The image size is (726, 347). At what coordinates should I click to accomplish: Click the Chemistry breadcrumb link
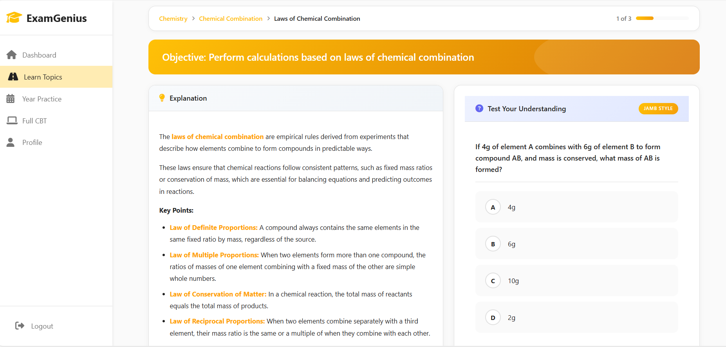(x=173, y=18)
